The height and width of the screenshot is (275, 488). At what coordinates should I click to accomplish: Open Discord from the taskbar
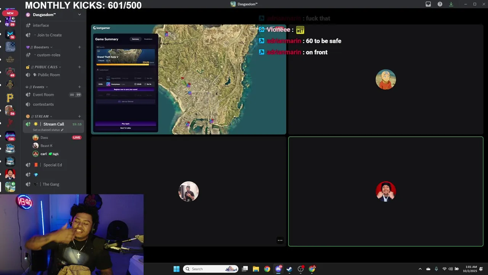tap(278, 269)
